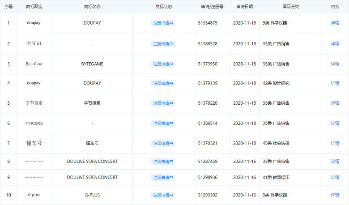The image size is (349, 205).
Task: Click 45类 社会法律 classification cell
Action: (x=276, y=143)
